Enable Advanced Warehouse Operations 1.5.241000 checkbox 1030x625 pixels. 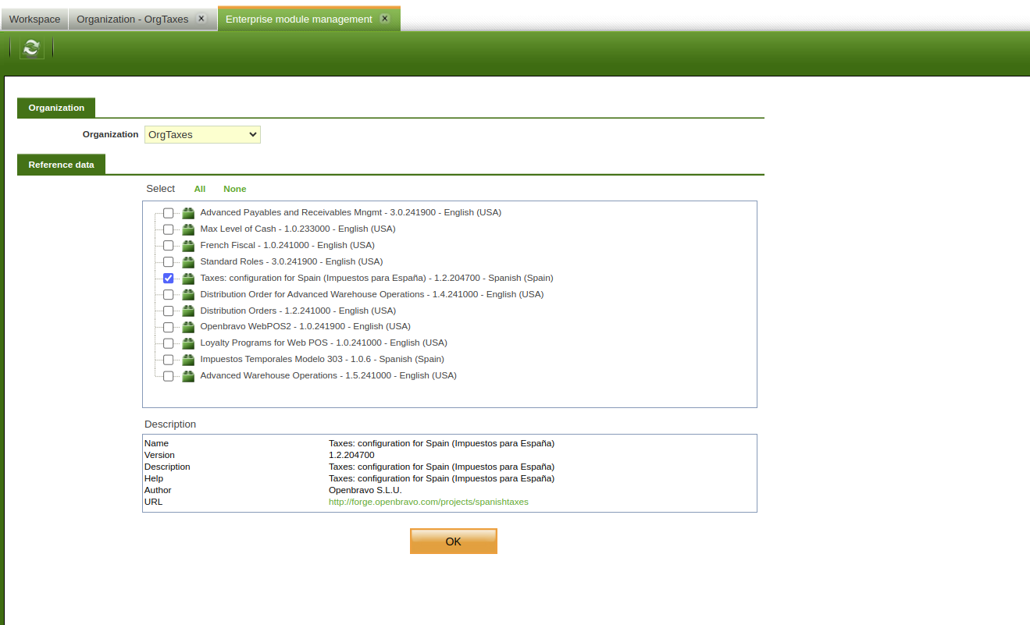[x=169, y=376]
